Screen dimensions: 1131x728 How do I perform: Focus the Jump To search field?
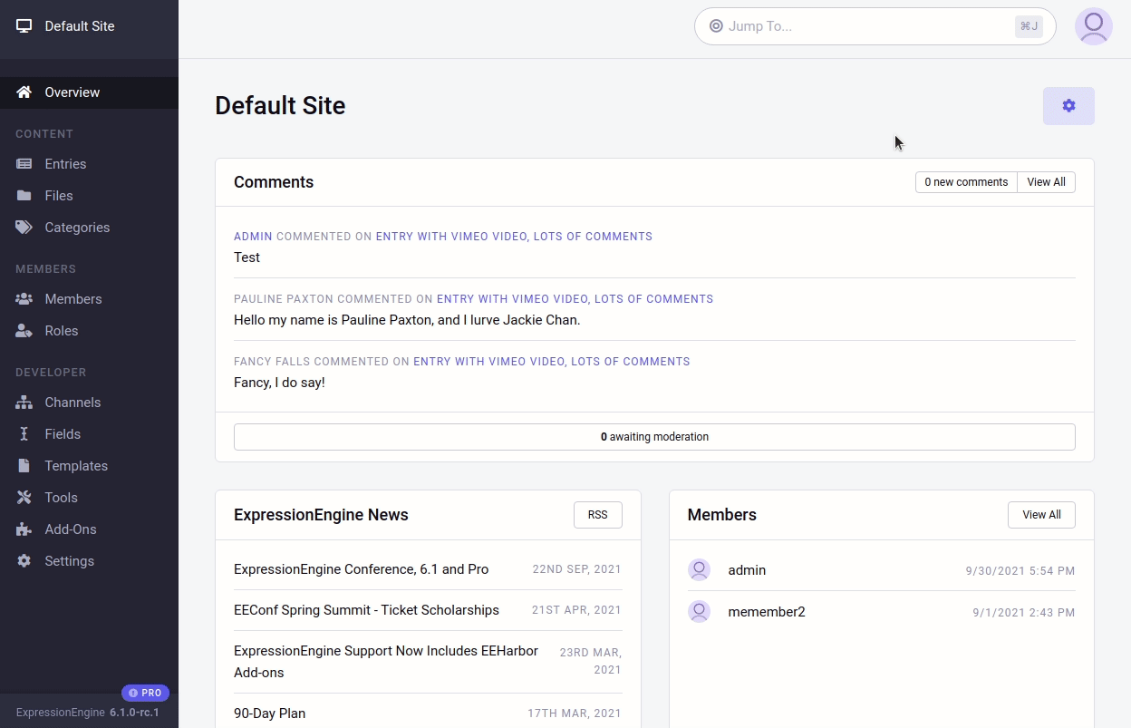tap(875, 26)
